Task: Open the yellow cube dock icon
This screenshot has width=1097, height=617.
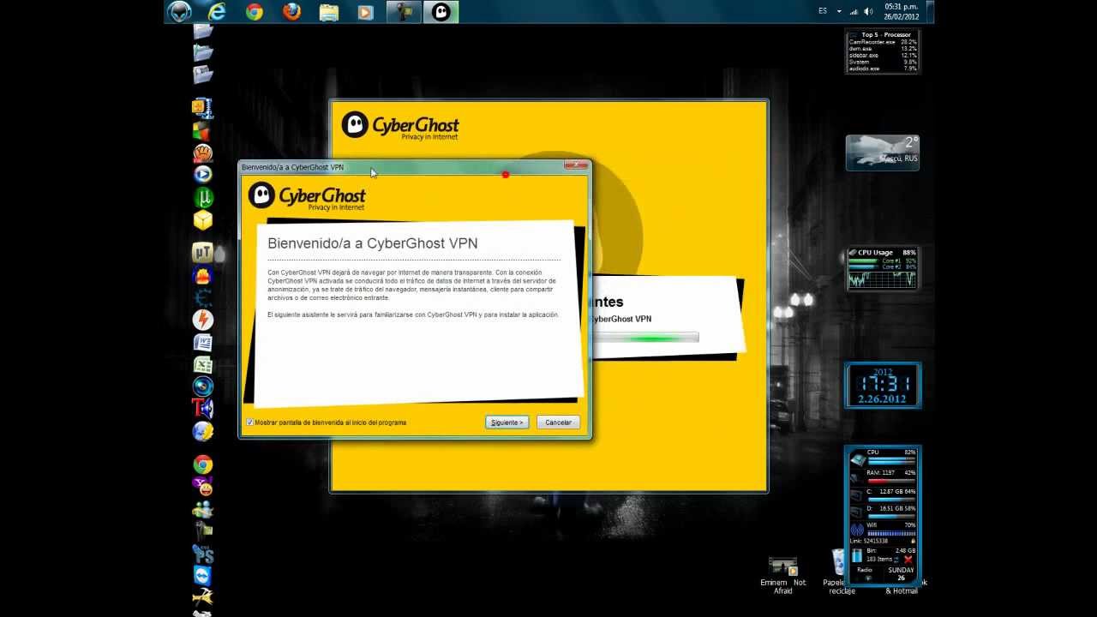Action: click(x=202, y=220)
